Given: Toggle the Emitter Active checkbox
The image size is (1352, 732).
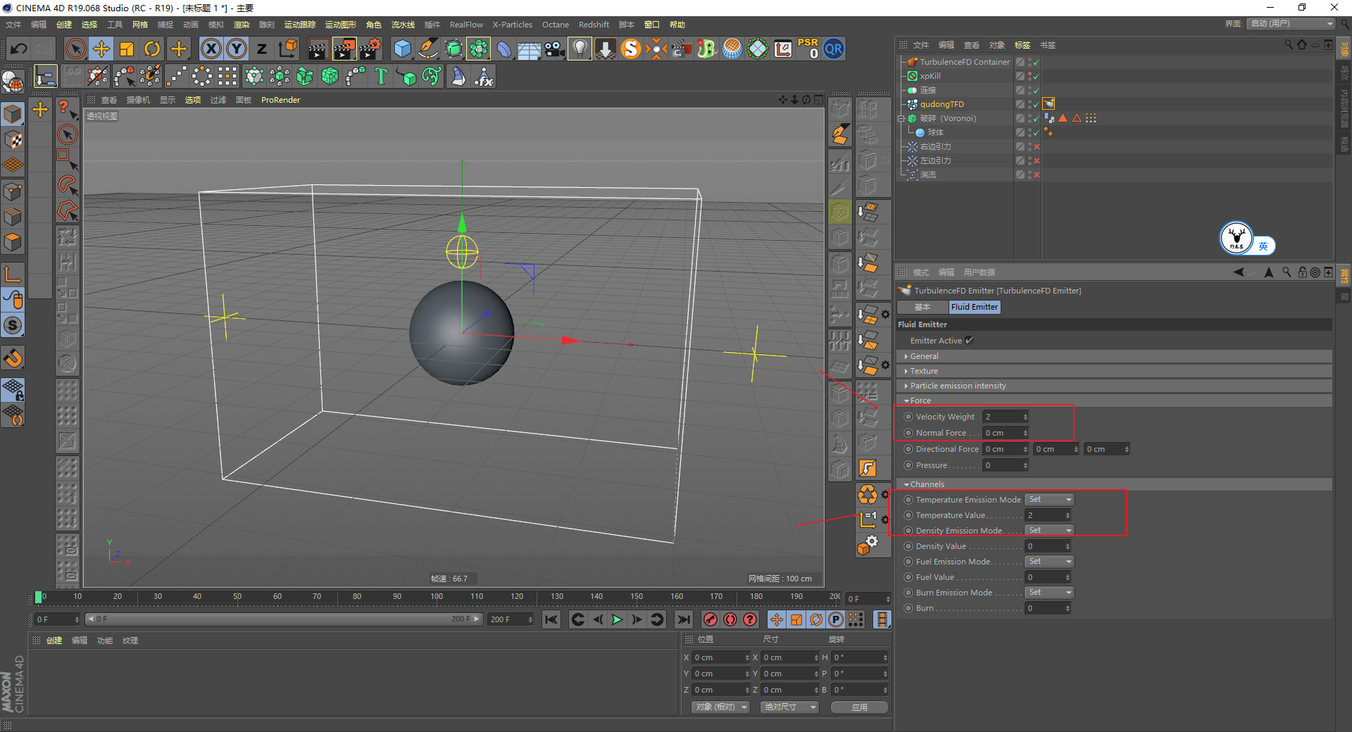Looking at the screenshot, I should [969, 341].
